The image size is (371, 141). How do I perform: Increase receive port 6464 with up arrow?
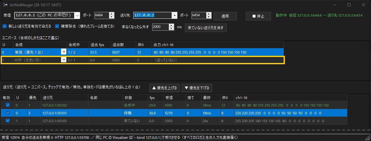coord(112,14)
